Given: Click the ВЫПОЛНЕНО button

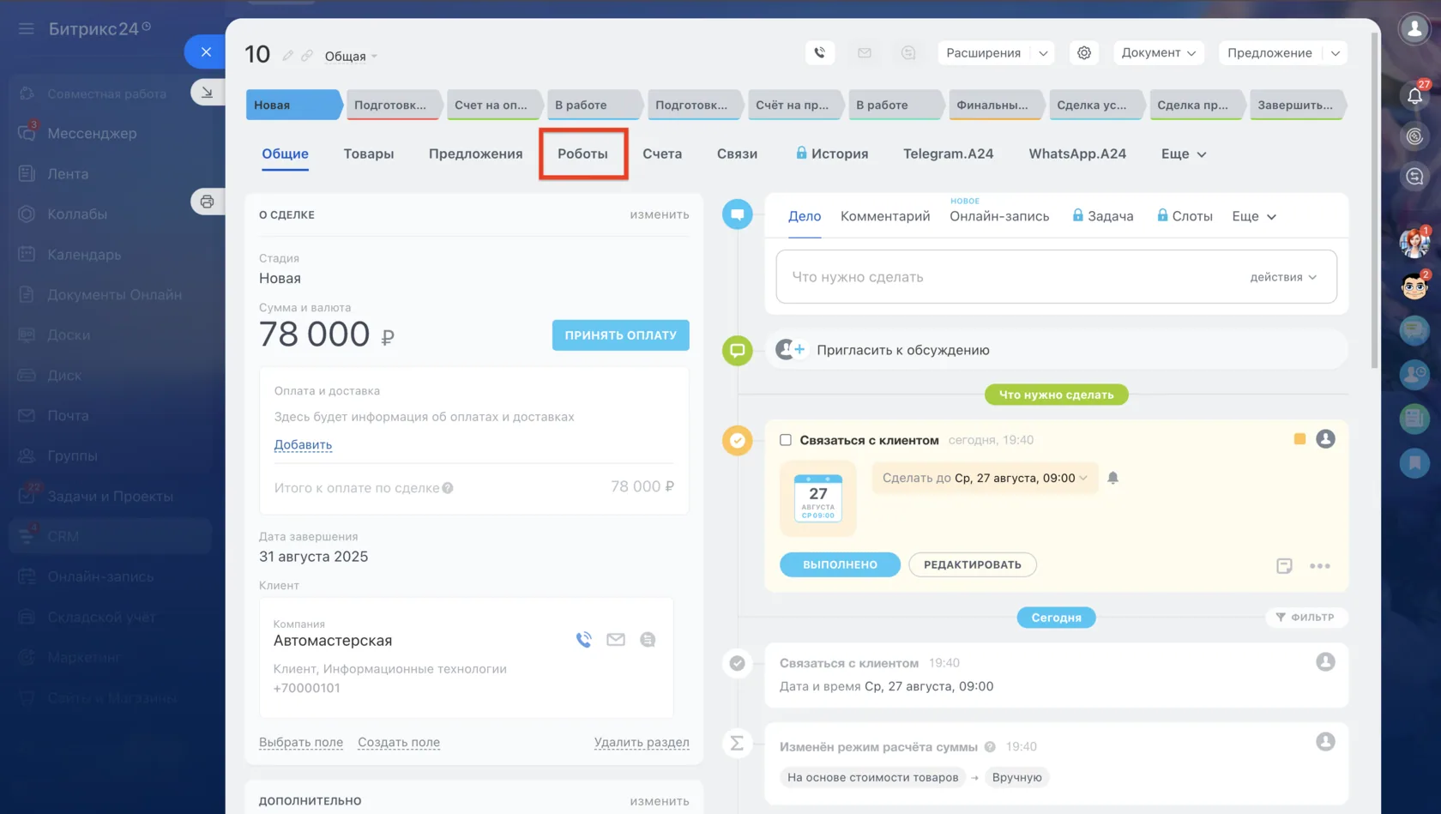Looking at the screenshot, I should click(840, 564).
